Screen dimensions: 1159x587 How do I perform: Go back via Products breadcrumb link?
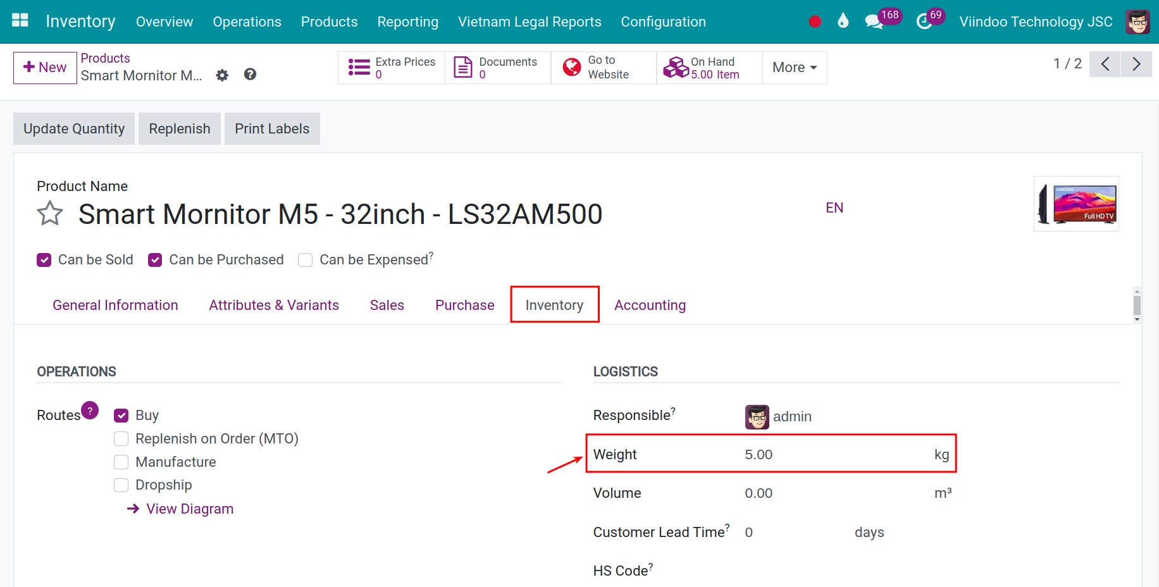(x=105, y=58)
